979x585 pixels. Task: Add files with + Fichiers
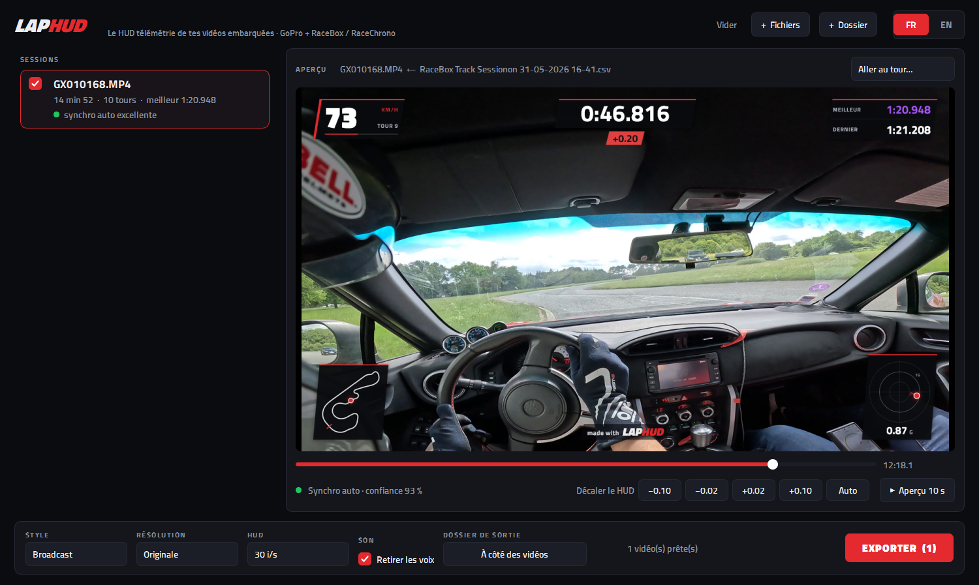tap(781, 25)
